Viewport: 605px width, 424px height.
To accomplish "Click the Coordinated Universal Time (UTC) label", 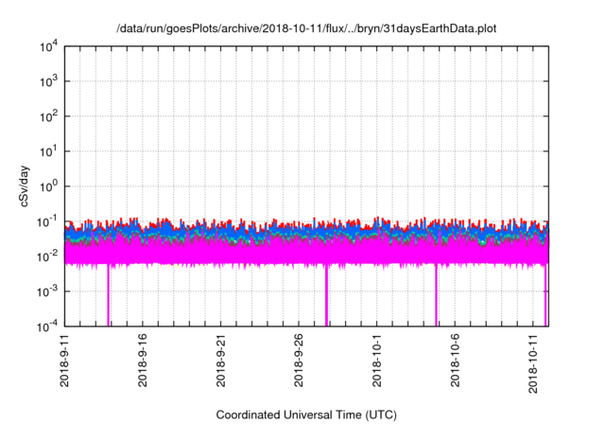I will pyautogui.click(x=306, y=415).
